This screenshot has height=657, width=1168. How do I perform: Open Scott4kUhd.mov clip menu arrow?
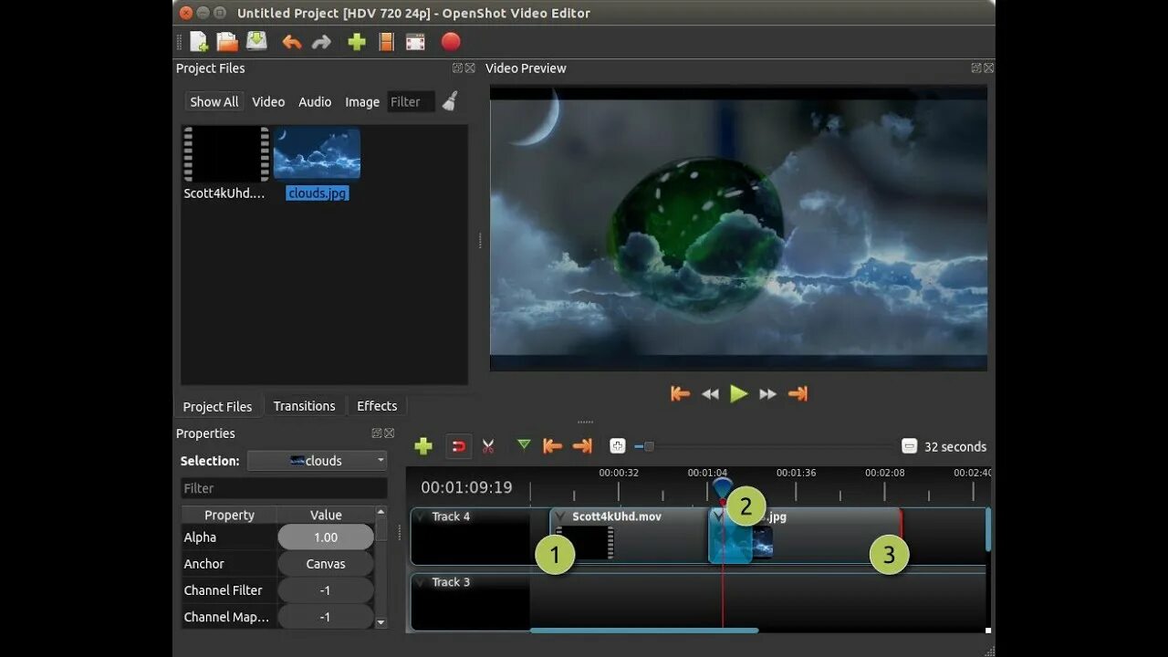coord(559,516)
